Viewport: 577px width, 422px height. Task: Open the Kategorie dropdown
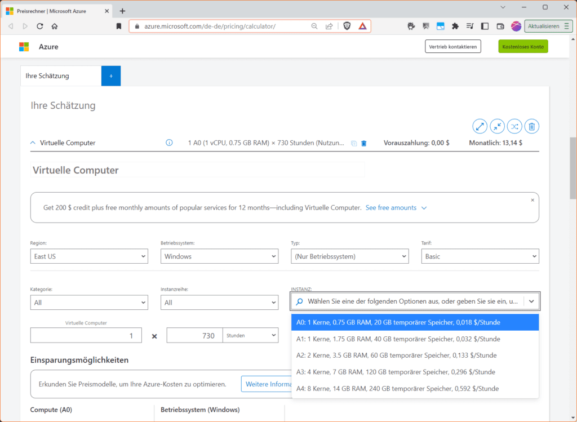click(89, 303)
